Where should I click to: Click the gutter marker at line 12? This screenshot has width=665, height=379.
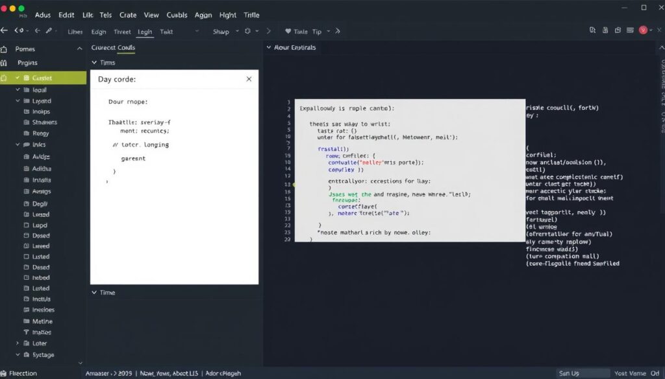(294, 185)
